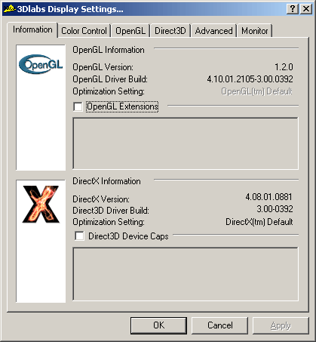Click the "DirectX Version:" label
The width and height of the screenshot is (316, 342).
[101, 199]
